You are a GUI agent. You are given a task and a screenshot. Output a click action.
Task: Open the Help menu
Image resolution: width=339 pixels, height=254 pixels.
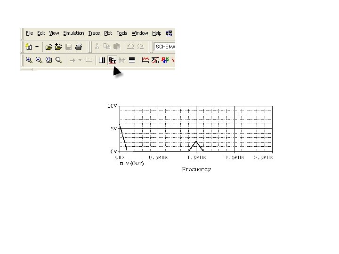click(x=156, y=33)
